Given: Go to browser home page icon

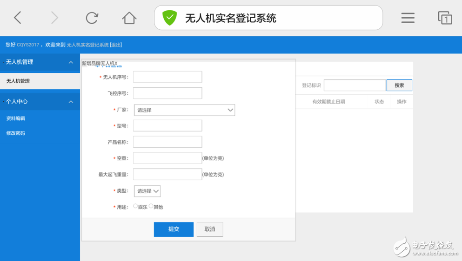Looking at the screenshot, I should (129, 18).
